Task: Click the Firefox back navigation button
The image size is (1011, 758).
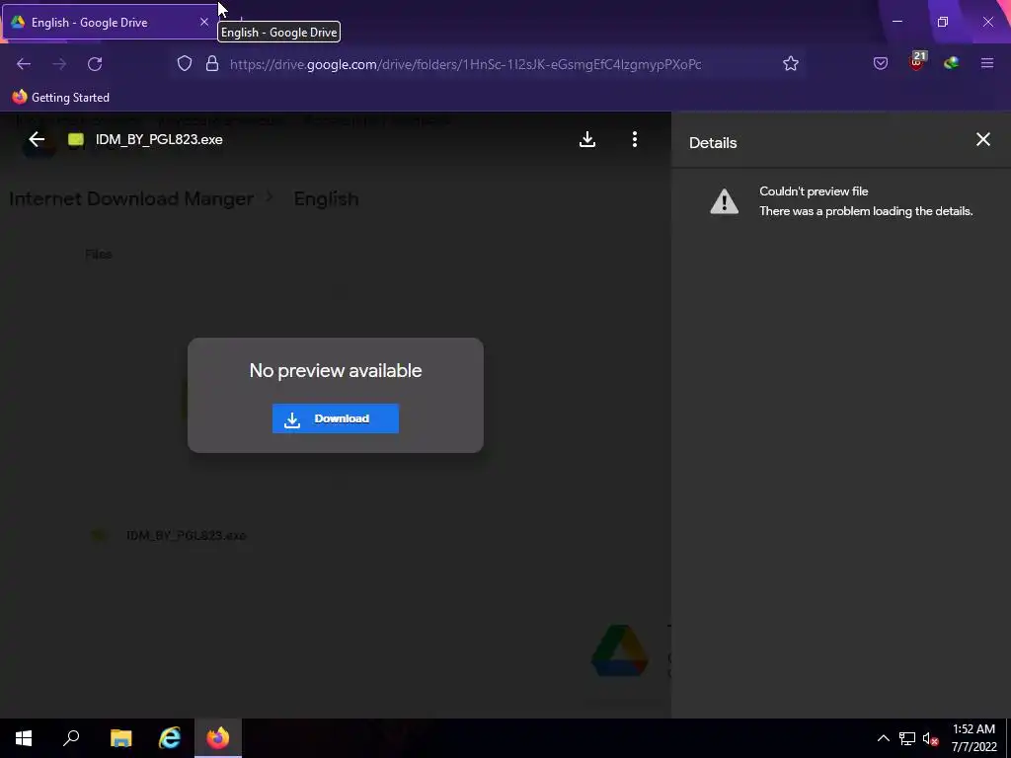Action: pyautogui.click(x=24, y=64)
